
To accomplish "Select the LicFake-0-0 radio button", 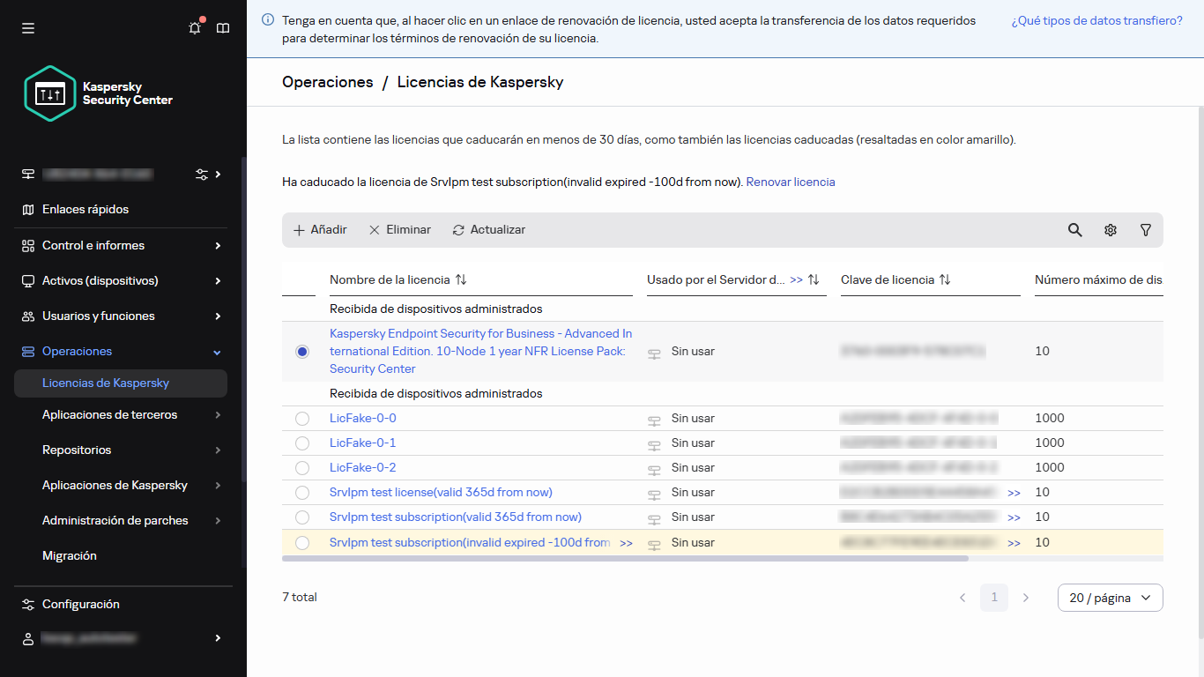I will tap(302, 419).
